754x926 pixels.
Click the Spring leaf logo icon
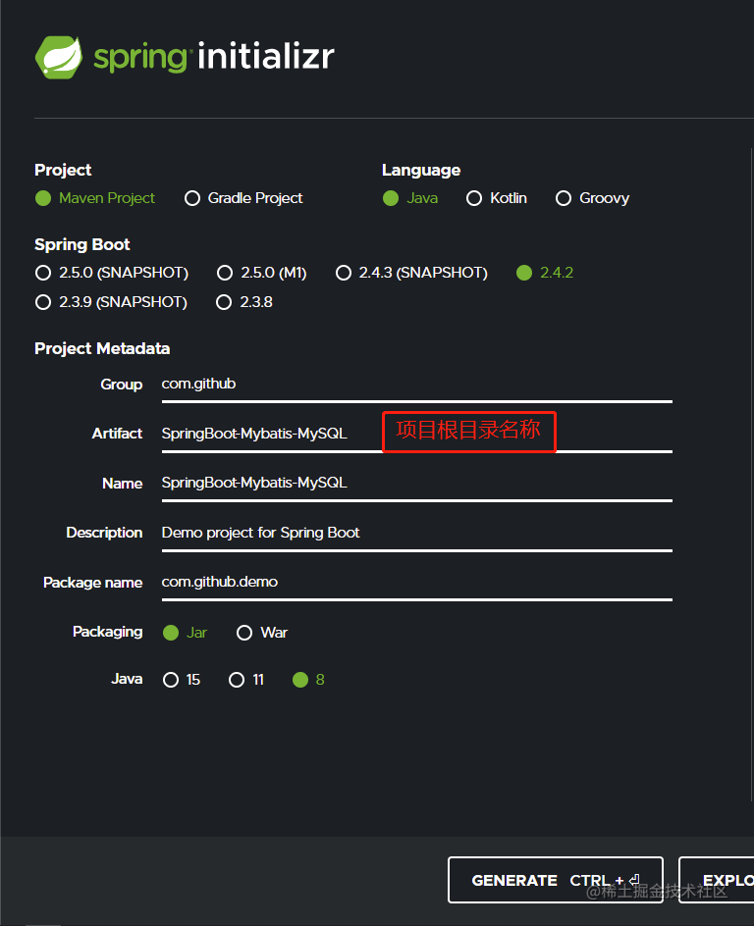[x=59, y=57]
